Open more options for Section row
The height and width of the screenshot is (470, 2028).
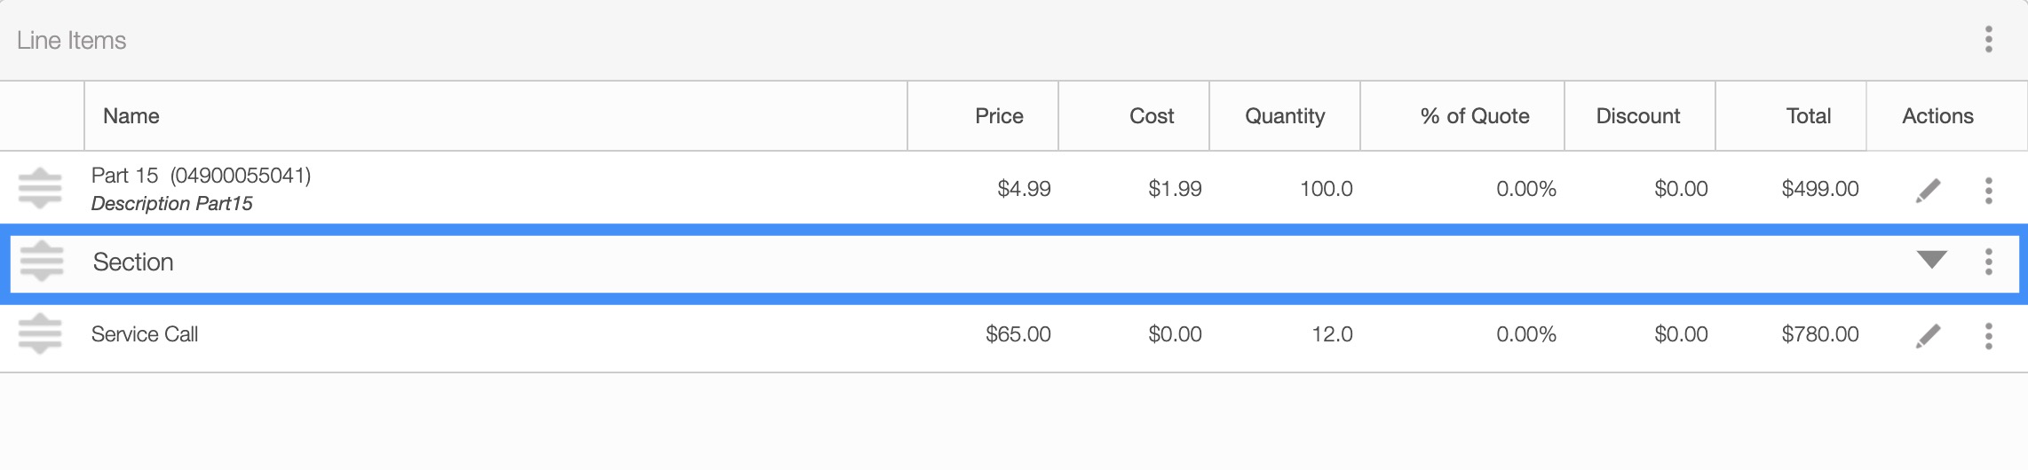pos(1989,262)
